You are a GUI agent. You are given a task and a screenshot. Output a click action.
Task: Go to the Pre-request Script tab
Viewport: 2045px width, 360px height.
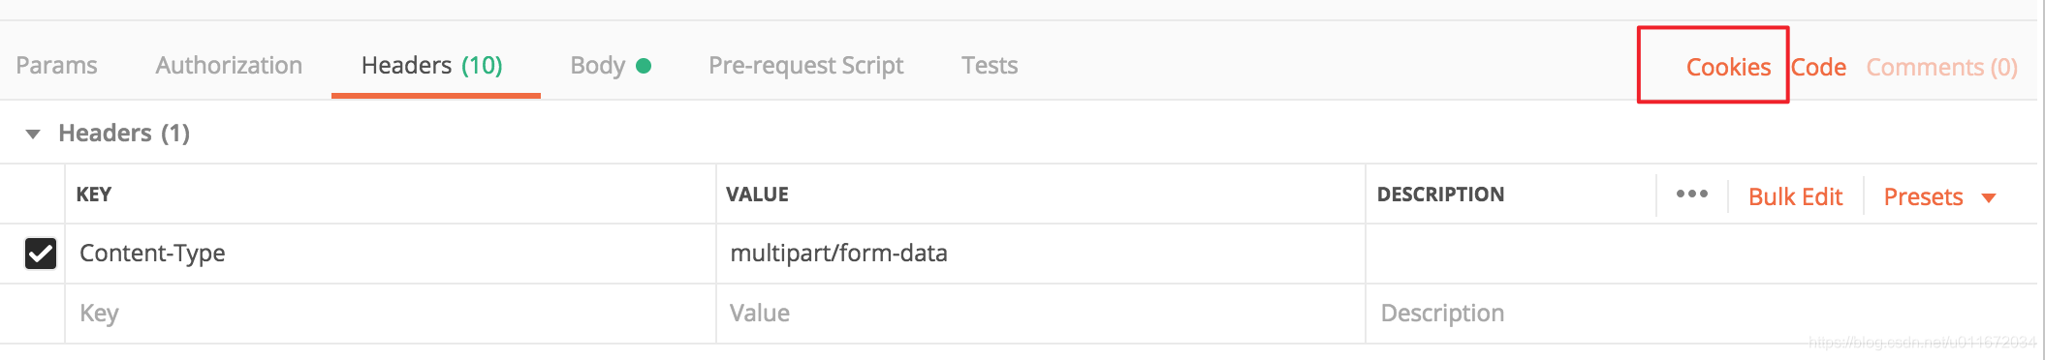click(x=805, y=65)
